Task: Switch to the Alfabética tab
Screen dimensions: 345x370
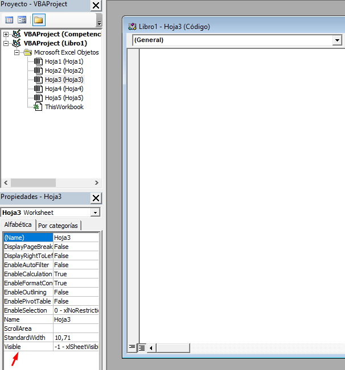Action: tap(18, 225)
